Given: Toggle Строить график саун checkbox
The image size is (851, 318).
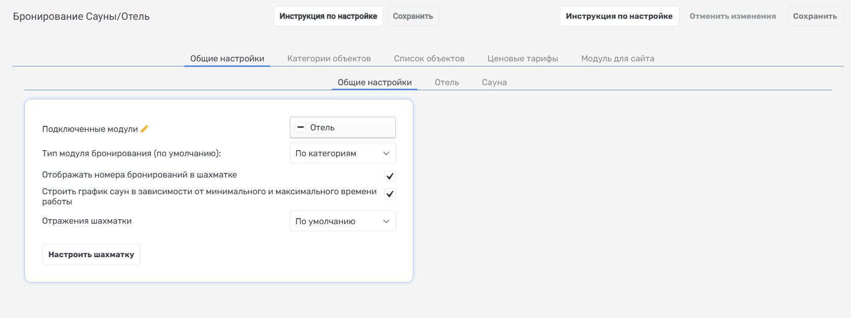Looking at the screenshot, I should click(390, 194).
